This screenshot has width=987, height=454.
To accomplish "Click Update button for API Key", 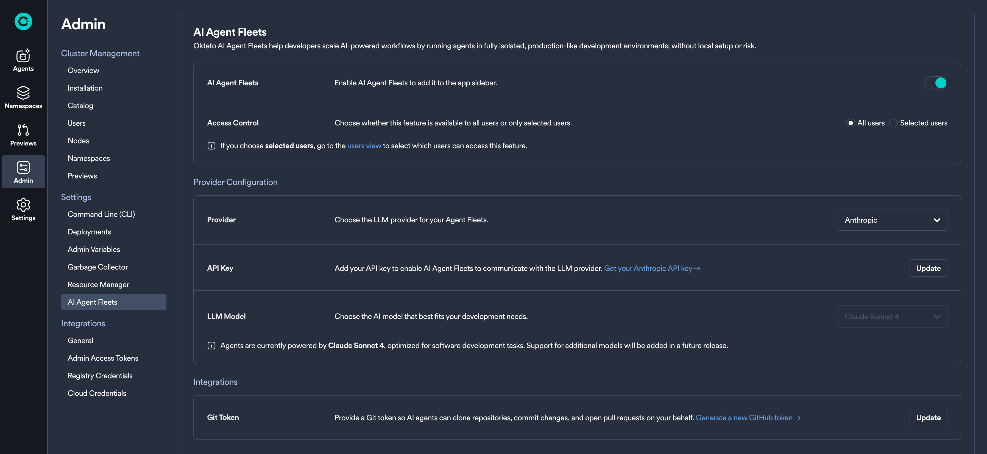I will [928, 268].
